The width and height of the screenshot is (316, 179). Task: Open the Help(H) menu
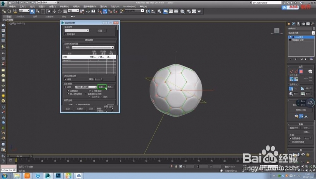point(143,7)
